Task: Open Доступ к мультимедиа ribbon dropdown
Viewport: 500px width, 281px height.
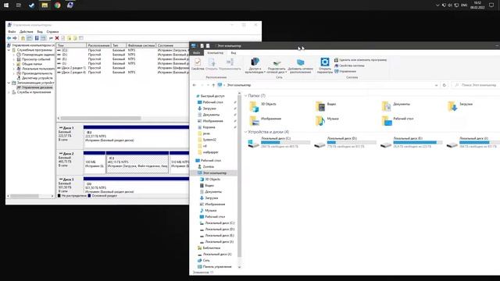Action: 255,66
